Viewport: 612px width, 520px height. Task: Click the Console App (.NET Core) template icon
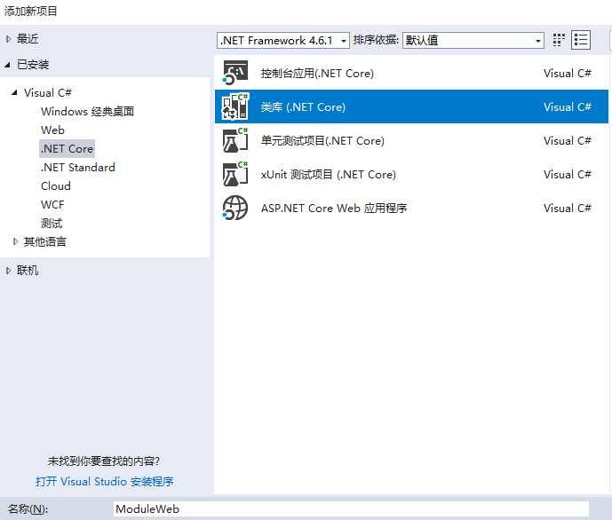click(x=235, y=73)
